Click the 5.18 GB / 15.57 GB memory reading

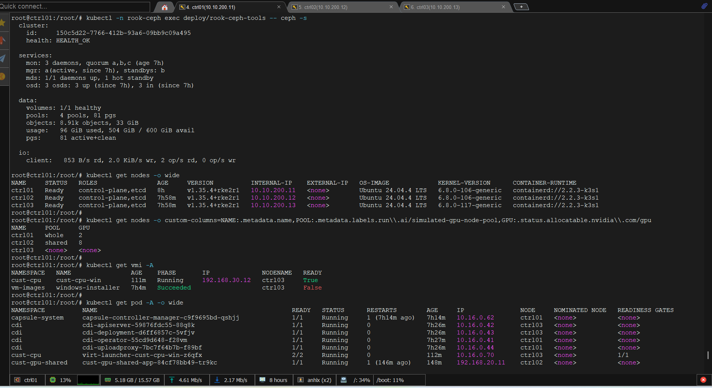tap(137, 380)
